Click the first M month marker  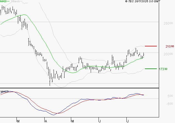tap(18, 121)
